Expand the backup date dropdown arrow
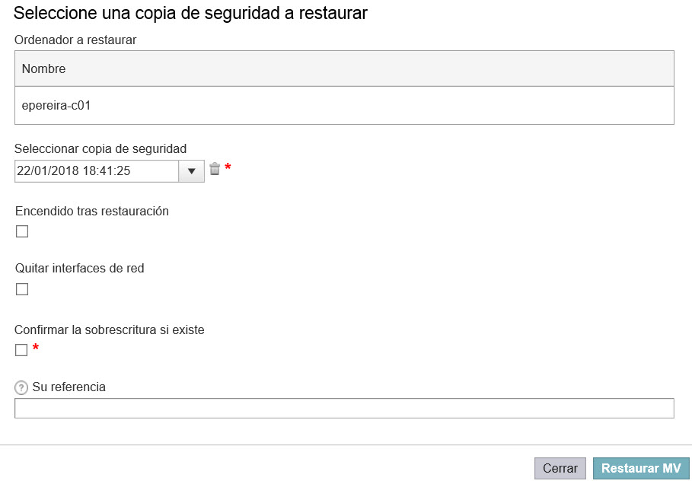 pos(192,171)
